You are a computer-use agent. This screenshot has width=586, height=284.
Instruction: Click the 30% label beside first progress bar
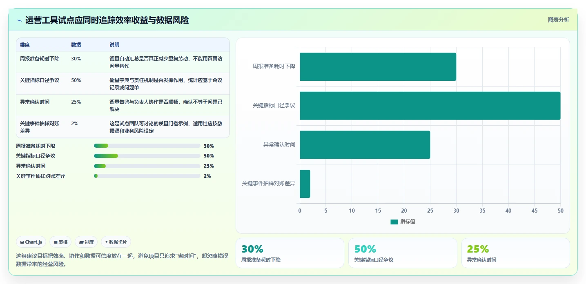click(x=209, y=146)
